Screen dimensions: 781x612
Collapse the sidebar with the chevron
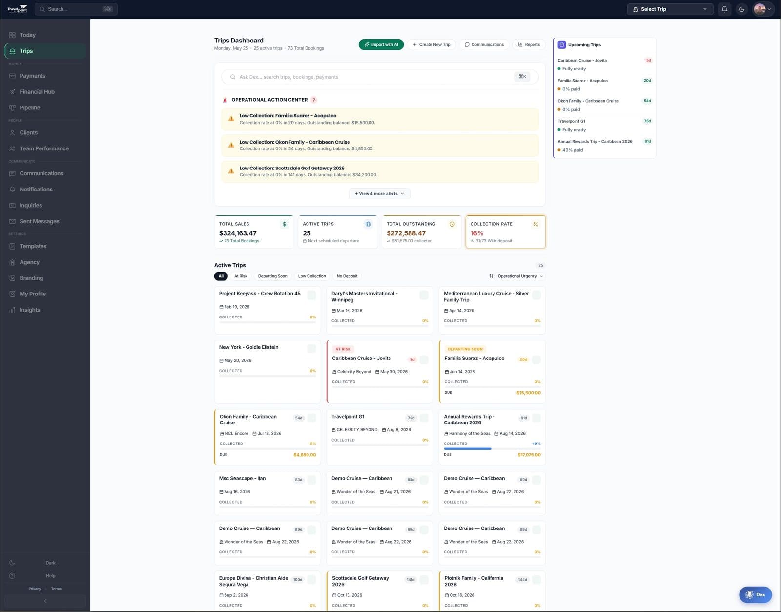click(45, 601)
